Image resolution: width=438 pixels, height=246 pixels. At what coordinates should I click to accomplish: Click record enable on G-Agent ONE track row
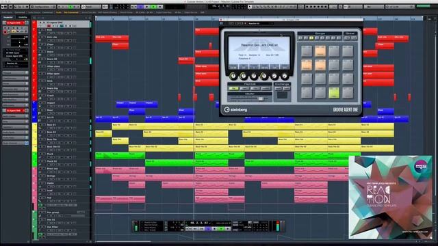click(x=49, y=26)
